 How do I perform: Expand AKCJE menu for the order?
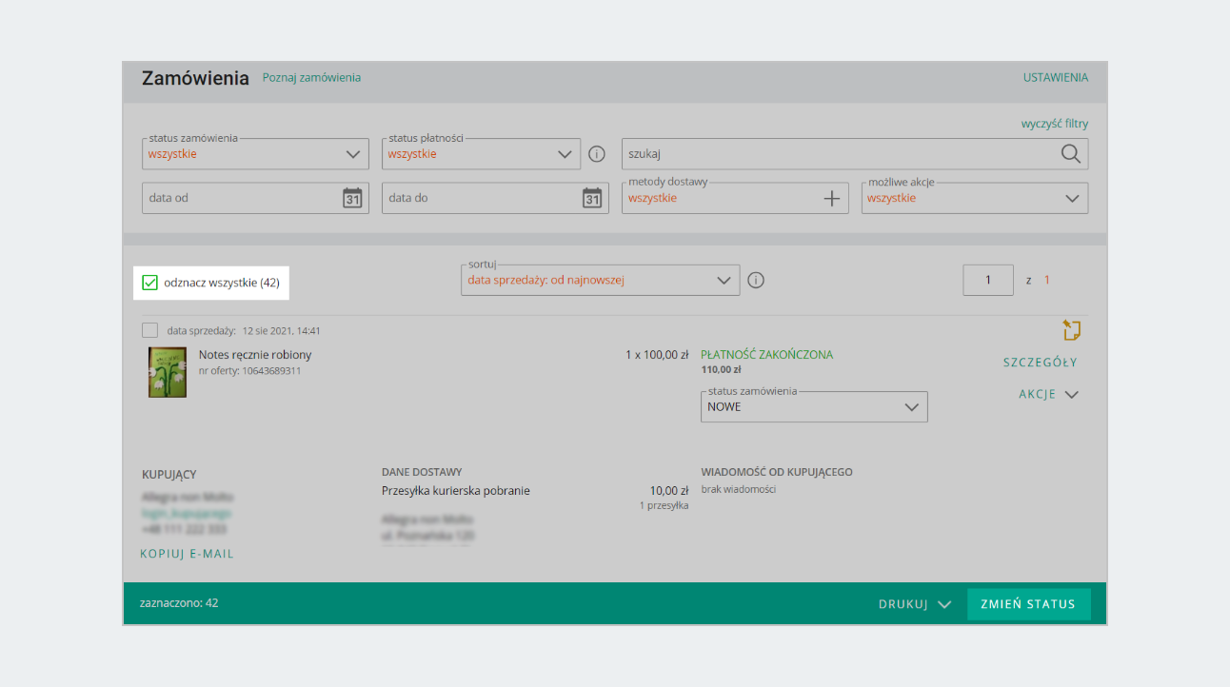[1048, 395]
